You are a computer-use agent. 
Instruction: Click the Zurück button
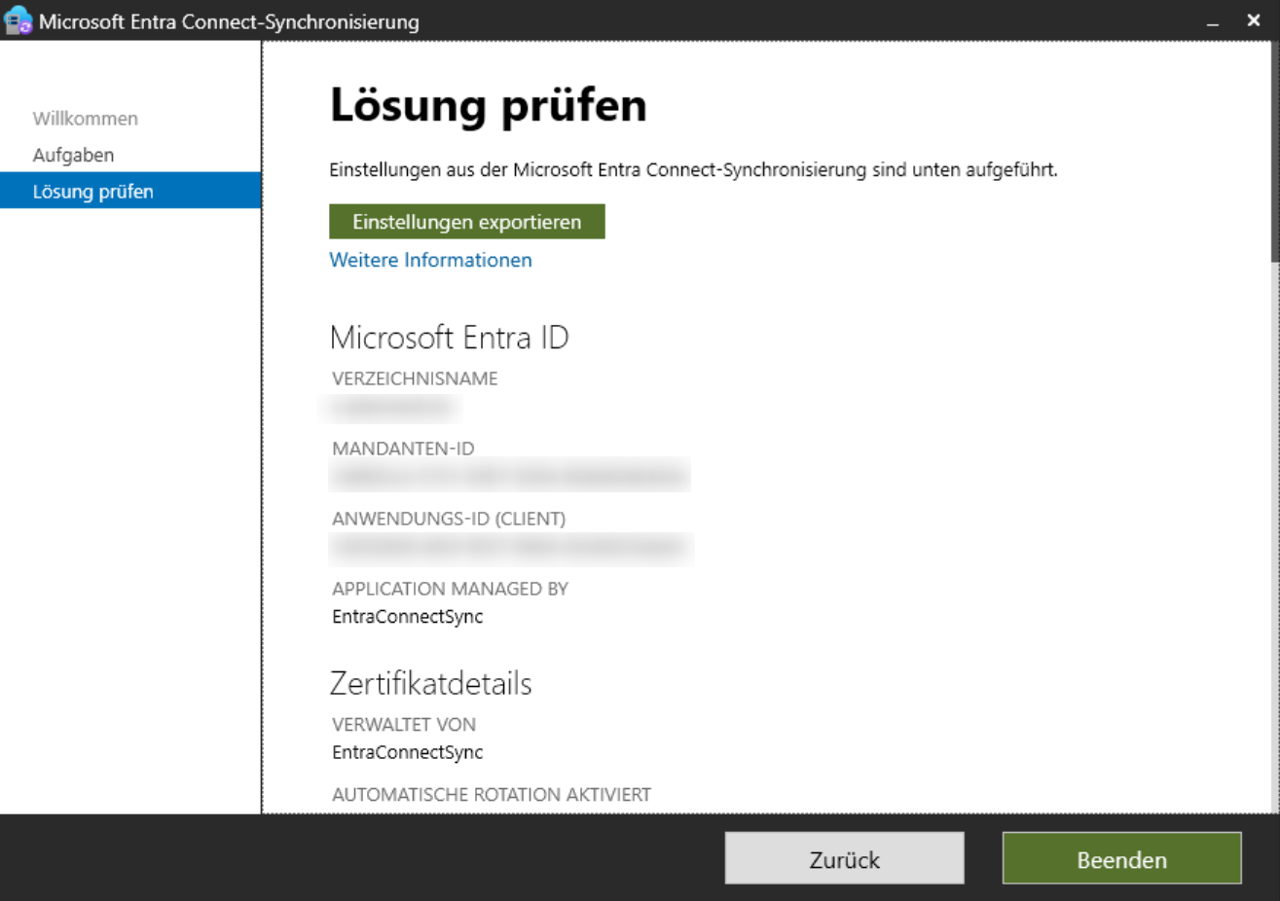point(844,859)
